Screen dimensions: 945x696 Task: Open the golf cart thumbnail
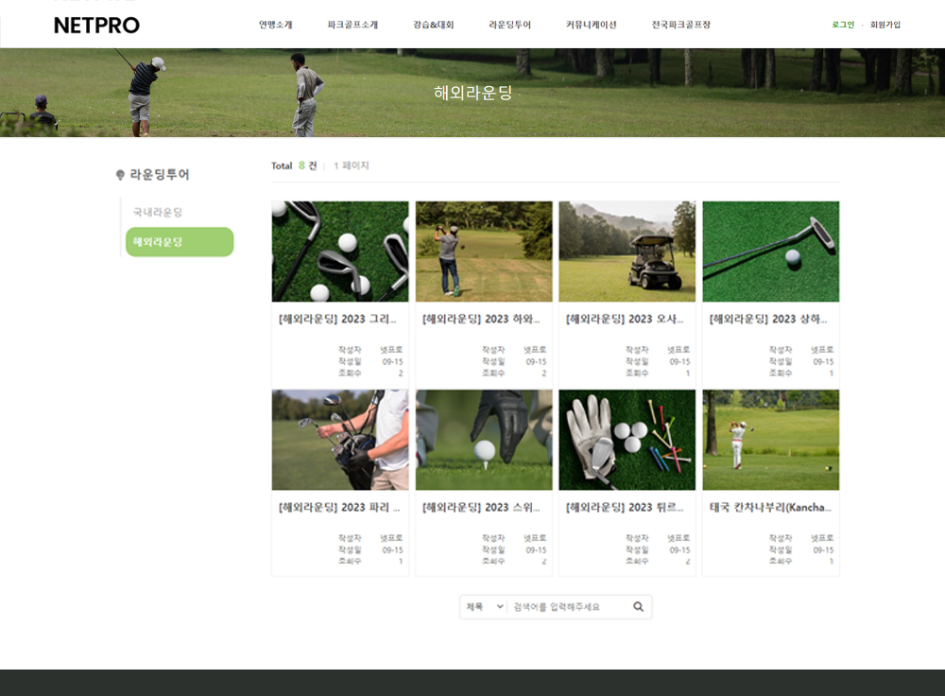(627, 252)
